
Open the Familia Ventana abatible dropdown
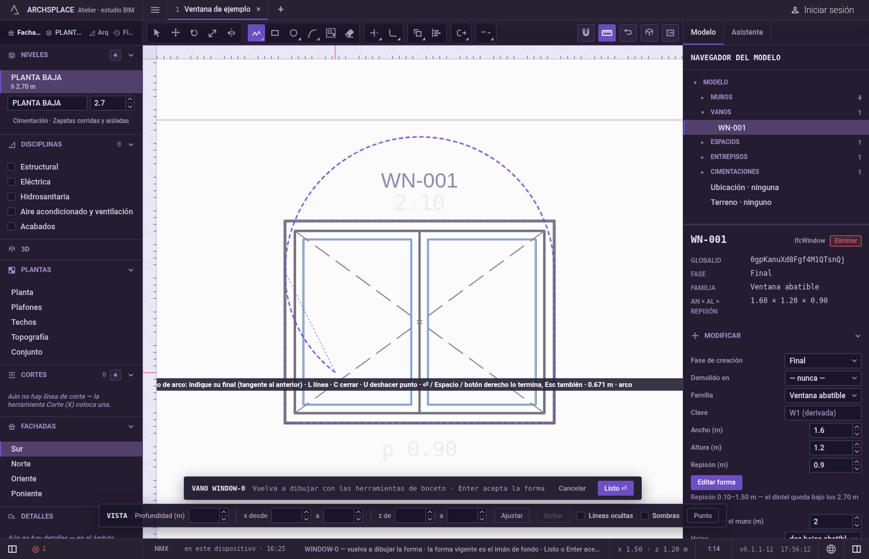click(823, 396)
